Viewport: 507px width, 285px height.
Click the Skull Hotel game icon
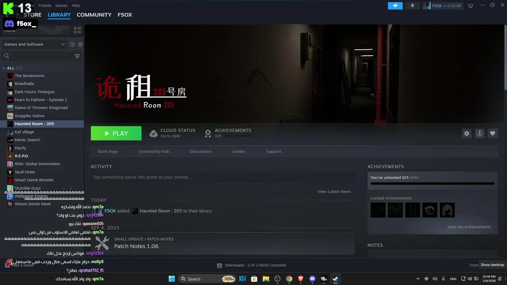pyautogui.click(x=10, y=172)
